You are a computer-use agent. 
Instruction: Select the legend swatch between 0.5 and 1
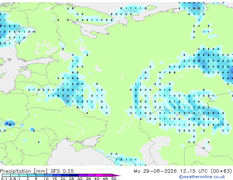15,175
